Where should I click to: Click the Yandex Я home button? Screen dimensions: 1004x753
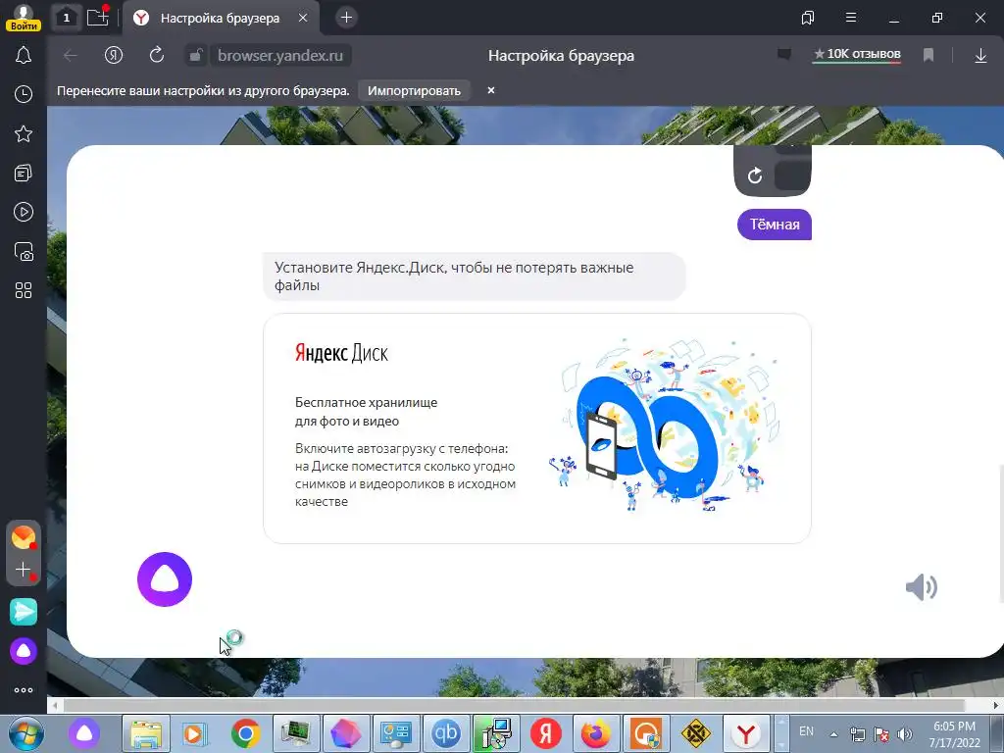tap(114, 56)
